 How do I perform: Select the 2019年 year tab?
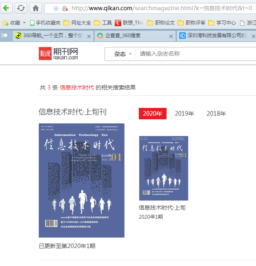[184, 114]
